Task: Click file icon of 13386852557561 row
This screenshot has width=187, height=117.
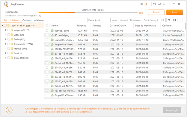Action: click(x=52, y=91)
